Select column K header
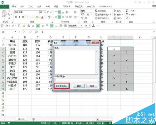 click(139, 37)
